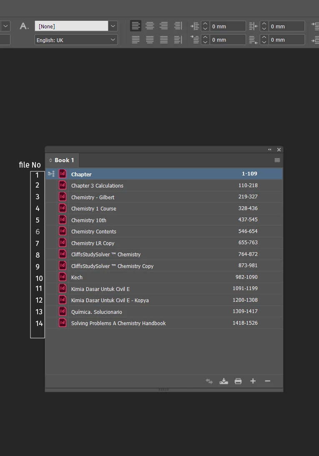This screenshot has width=319, height=456.
Task: Select Chemistry Contents document
Action: [164, 231]
